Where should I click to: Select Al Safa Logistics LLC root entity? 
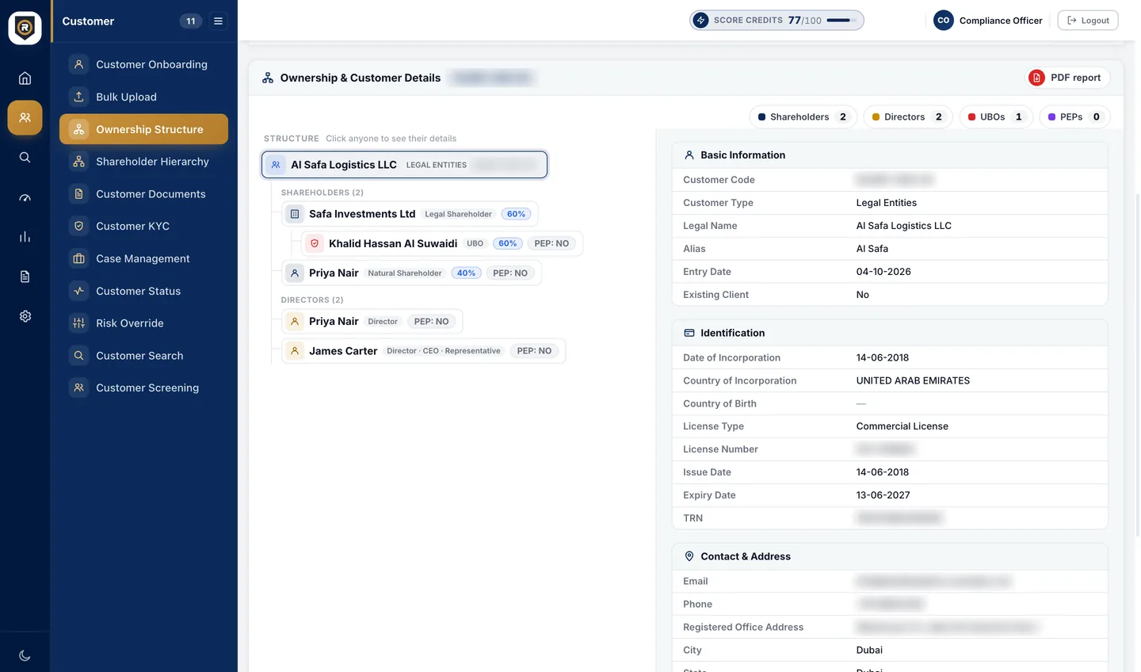pyautogui.click(x=404, y=165)
